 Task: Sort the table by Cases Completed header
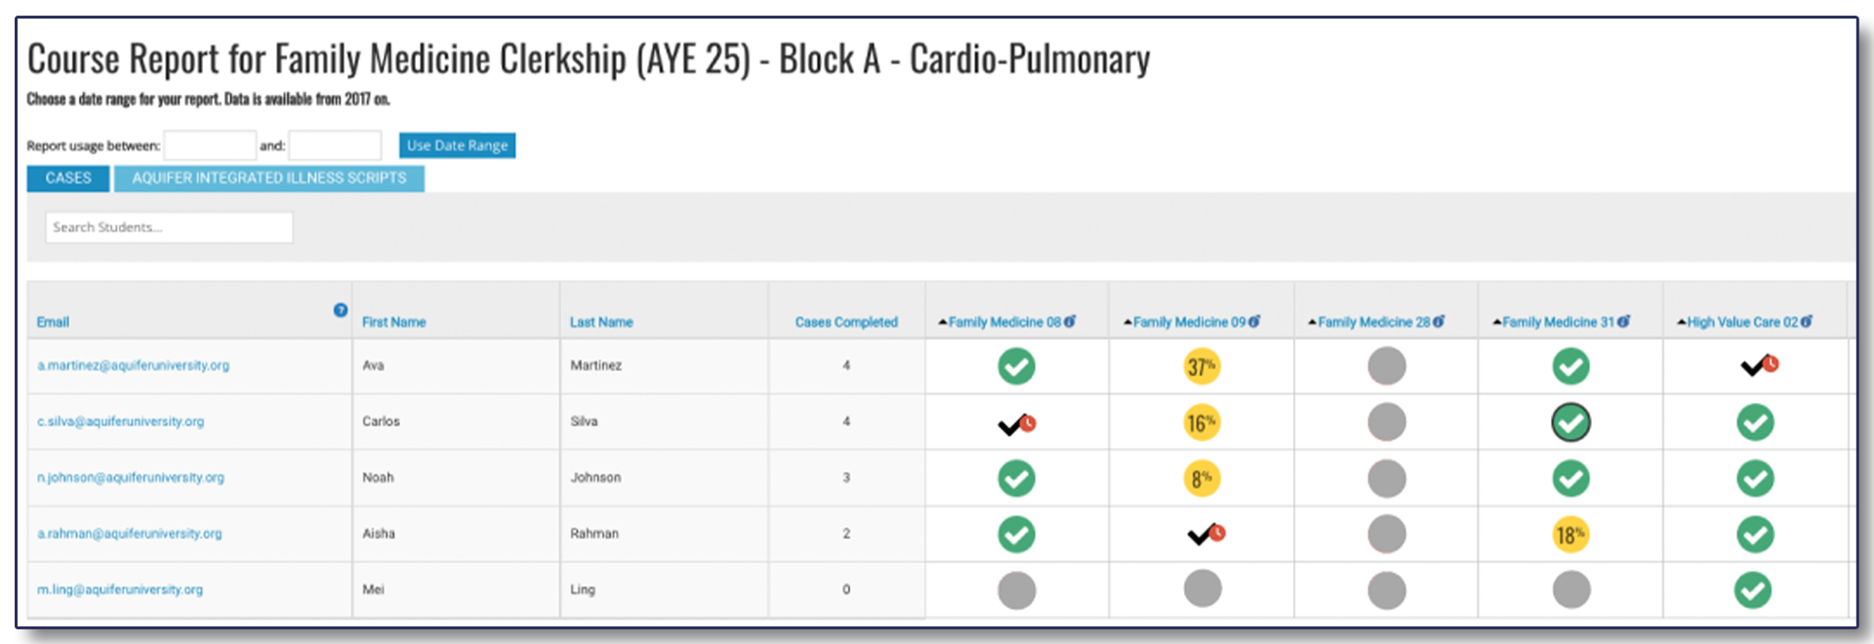[x=846, y=322]
